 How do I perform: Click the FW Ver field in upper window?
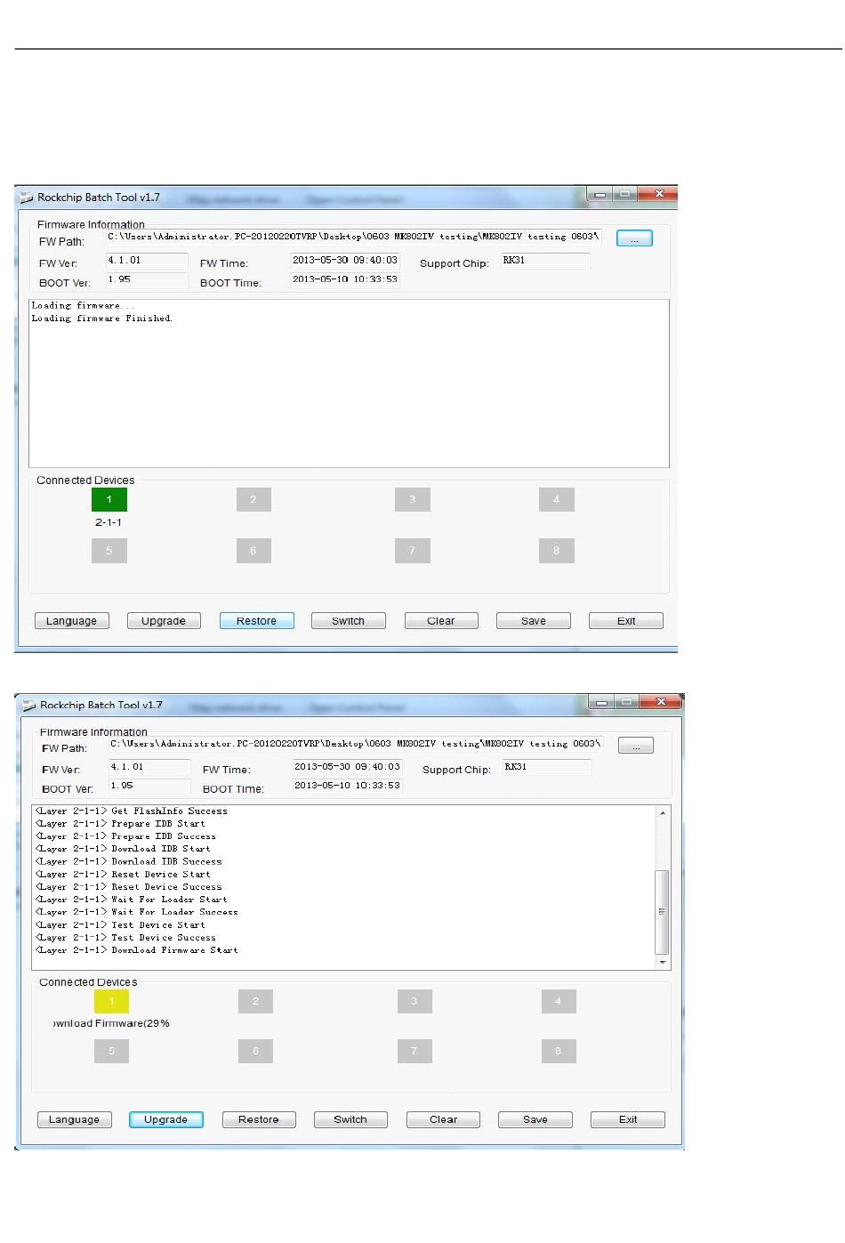click(x=147, y=261)
